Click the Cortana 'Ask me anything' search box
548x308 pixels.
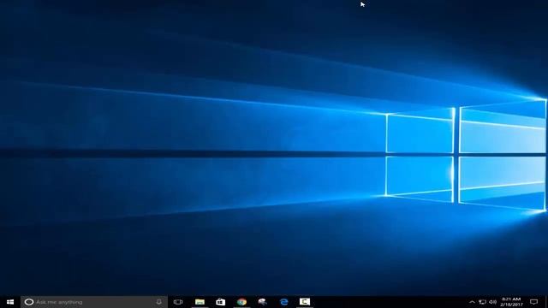click(x=94, y=302)
